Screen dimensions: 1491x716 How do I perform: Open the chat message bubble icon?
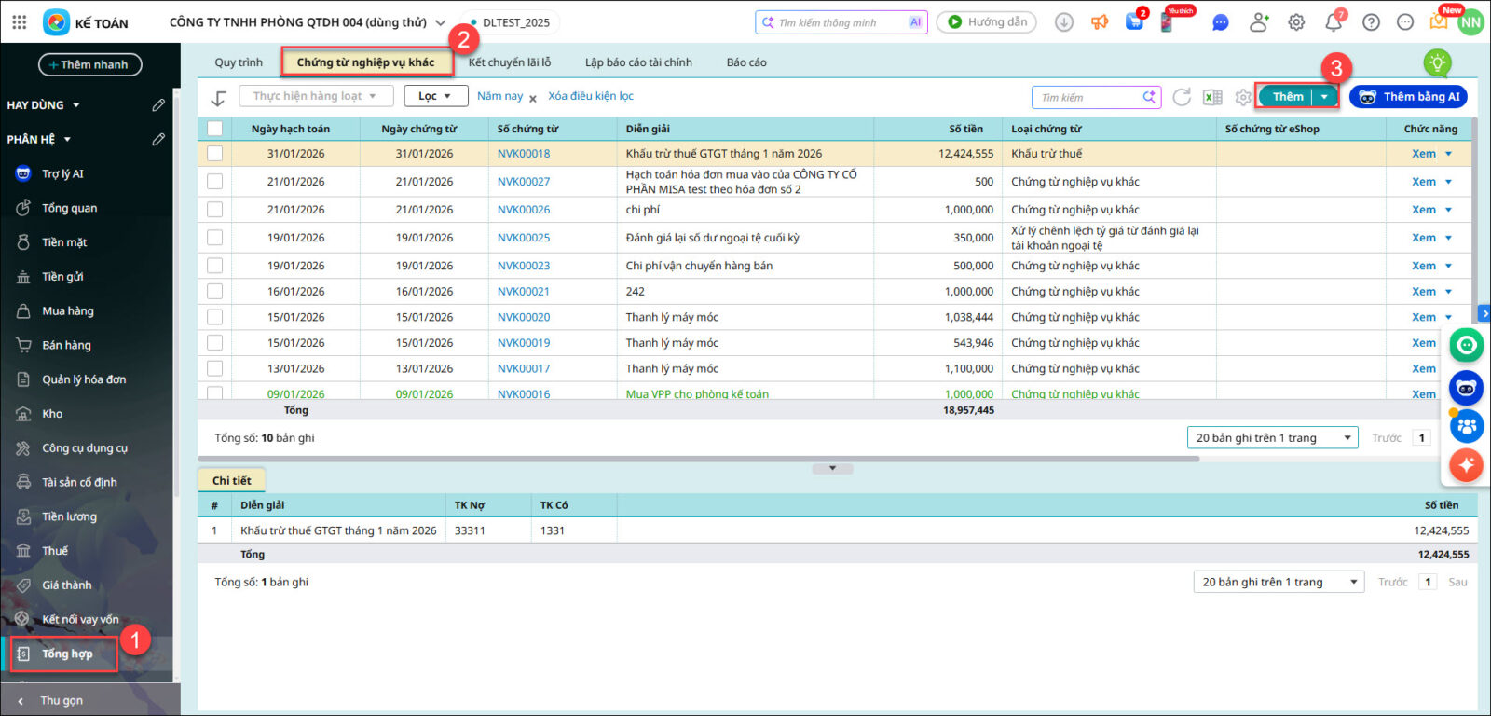(x=1220, y=22)
